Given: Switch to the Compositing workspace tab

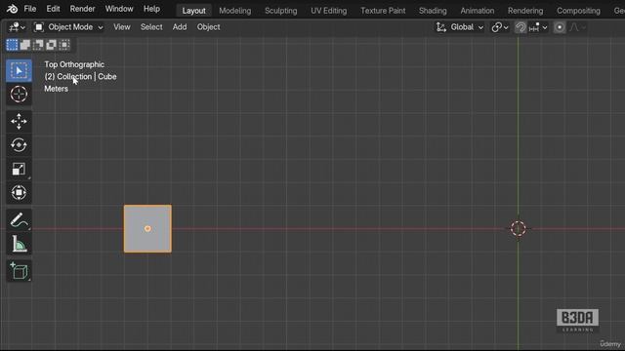Looking at the screenshot, I should click(578, 11).
